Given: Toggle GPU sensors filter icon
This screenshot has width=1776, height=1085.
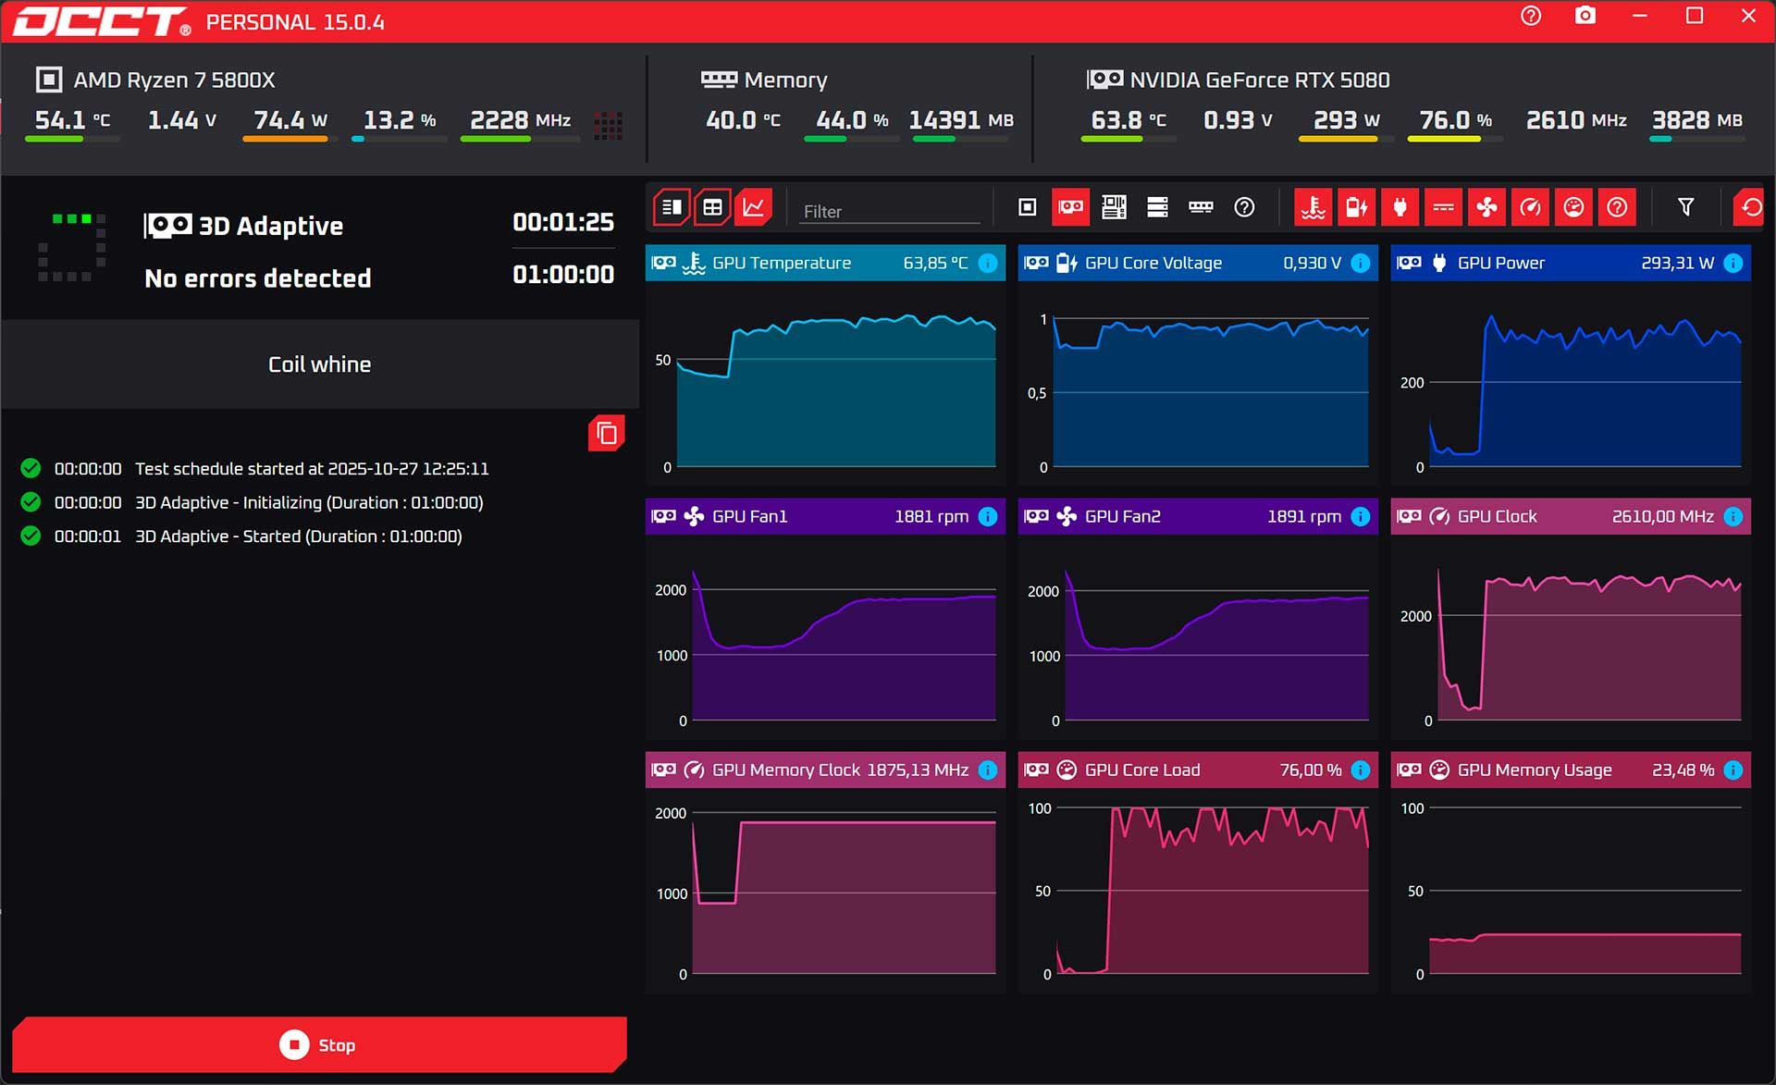Looking at the screenshot, I should pos(1070,207).
